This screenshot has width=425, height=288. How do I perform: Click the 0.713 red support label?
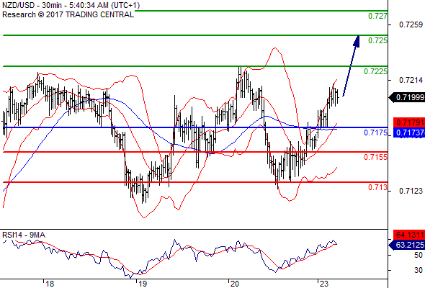click(x=377, y=187)
